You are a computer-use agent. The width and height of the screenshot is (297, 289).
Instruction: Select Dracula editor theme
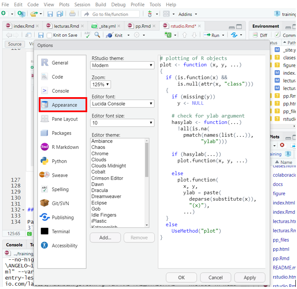coord(100,190)
